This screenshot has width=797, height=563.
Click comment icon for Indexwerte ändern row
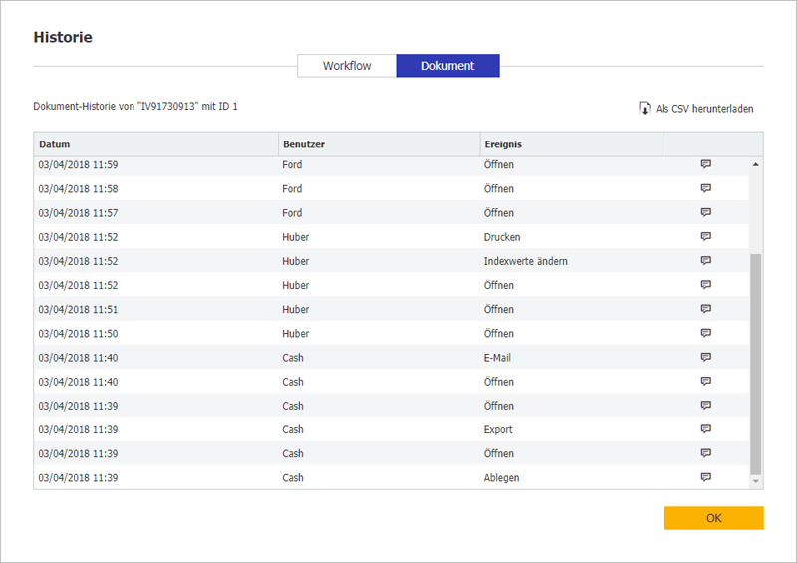(705, 261)
